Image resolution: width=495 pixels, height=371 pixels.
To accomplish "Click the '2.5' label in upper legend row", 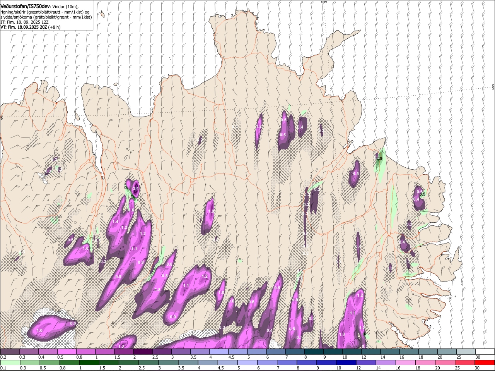I will pos(155,357).
